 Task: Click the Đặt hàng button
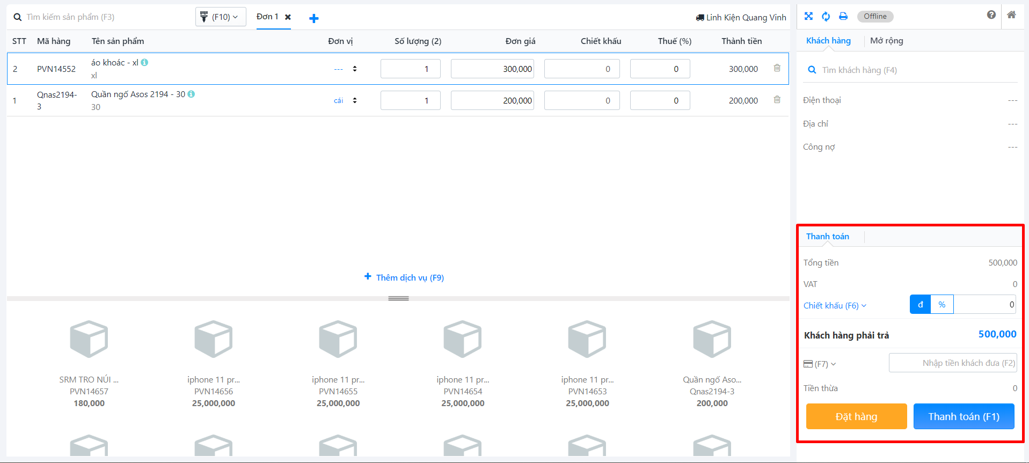pyautogui.click(x=856, y=416)
